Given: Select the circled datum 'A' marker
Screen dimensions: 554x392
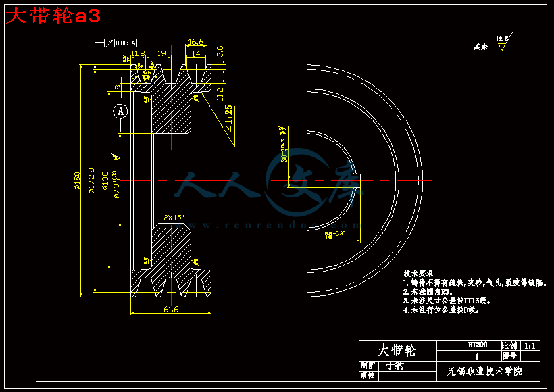Looking at the screenshot, I should 120,112.
